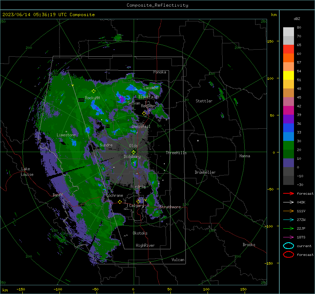Click the Limestone label

[x=66, y=135]
